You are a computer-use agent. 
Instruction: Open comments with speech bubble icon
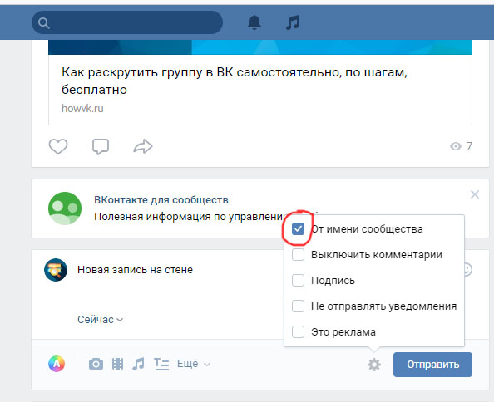pyautogui.click(x=101, y=146)
